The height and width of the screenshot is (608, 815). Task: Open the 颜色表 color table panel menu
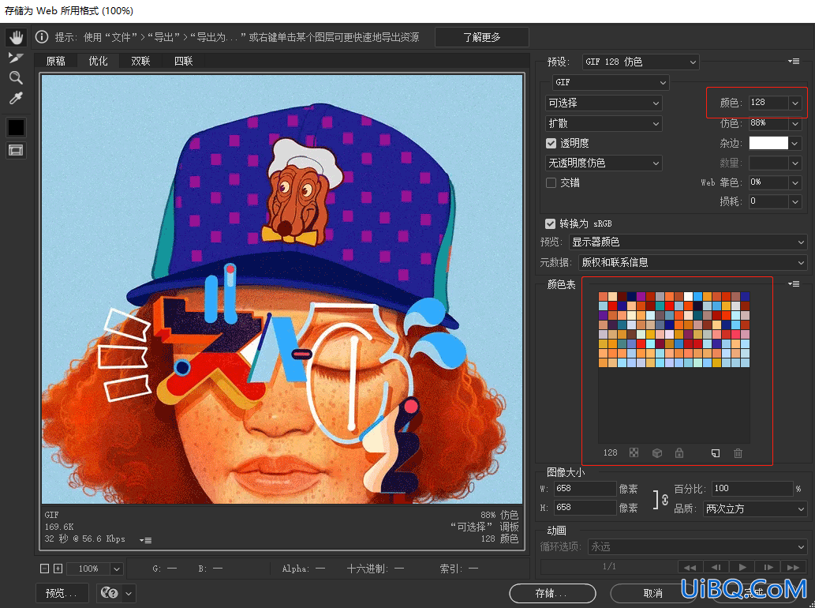pyautogui.click(x=793, y=284)
